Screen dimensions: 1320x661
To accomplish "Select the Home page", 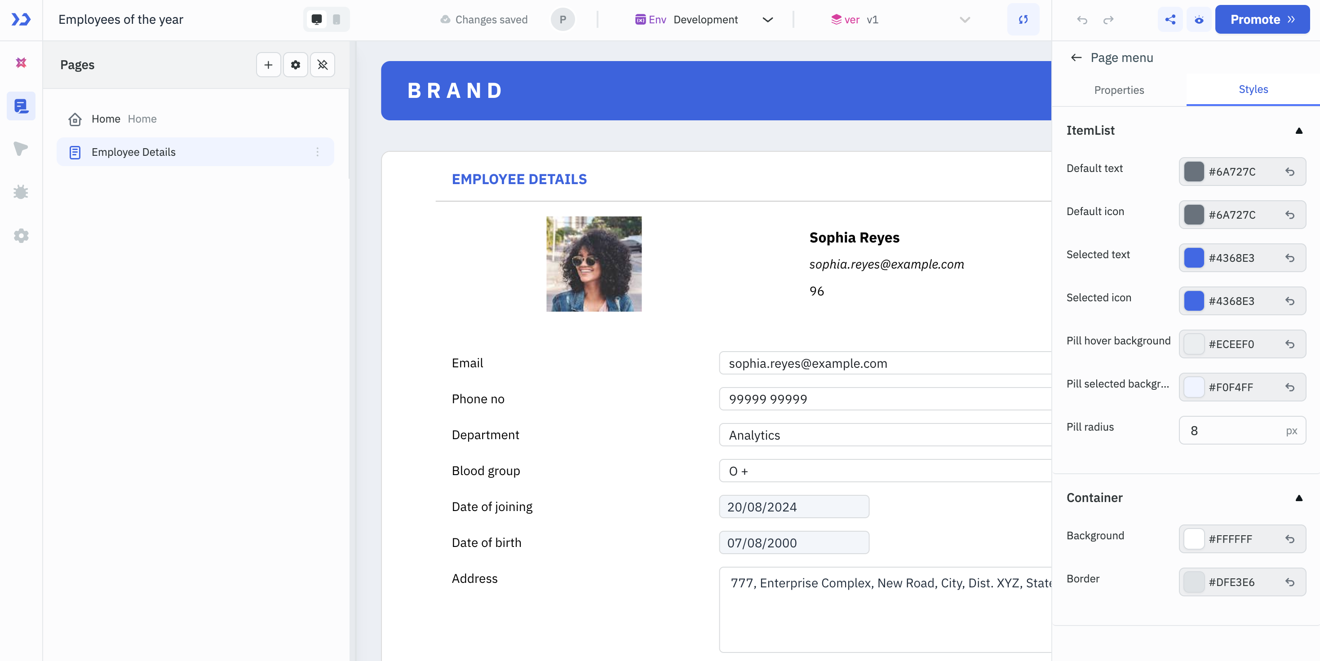I will [x=195, y=119].
